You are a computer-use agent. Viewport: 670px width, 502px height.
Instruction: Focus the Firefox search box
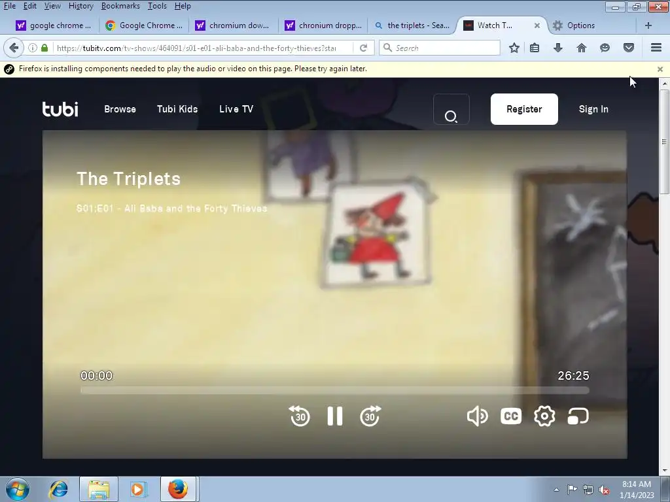pos(439,48)
